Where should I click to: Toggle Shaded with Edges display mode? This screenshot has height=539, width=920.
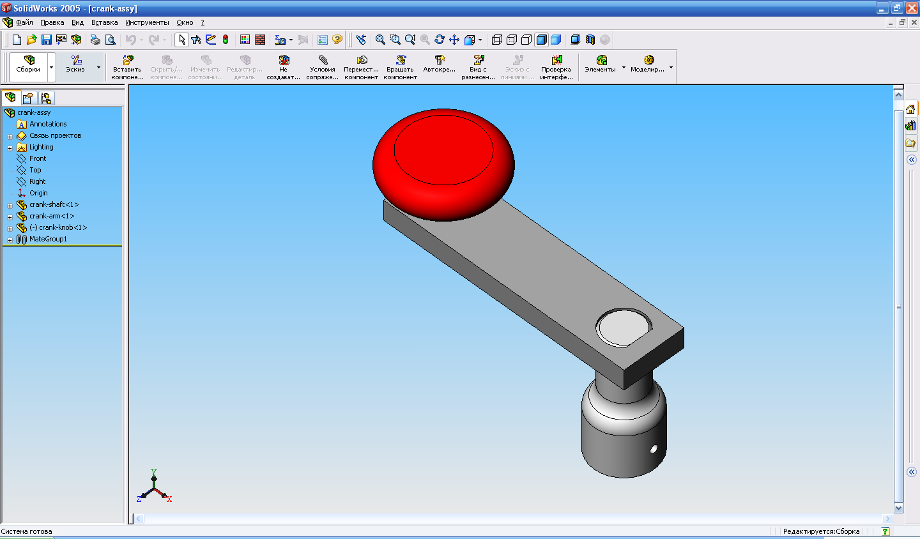[x=541, y=40]
